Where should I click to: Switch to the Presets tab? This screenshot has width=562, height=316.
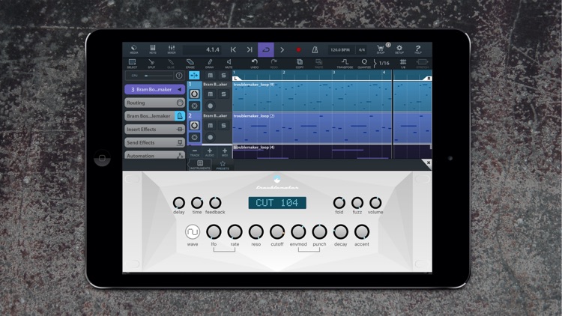[223, 165]
